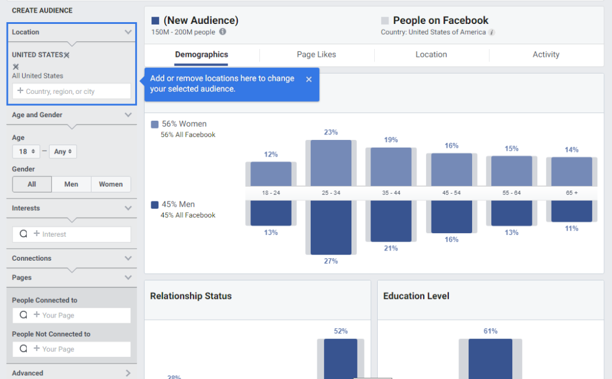Open info icon next to 150M - 200M people
The image size is (612, 379).
[222, 32]
